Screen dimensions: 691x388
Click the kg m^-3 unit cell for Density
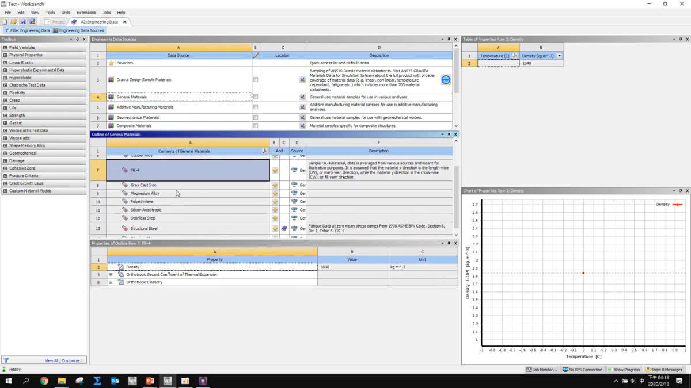[423, 267]
